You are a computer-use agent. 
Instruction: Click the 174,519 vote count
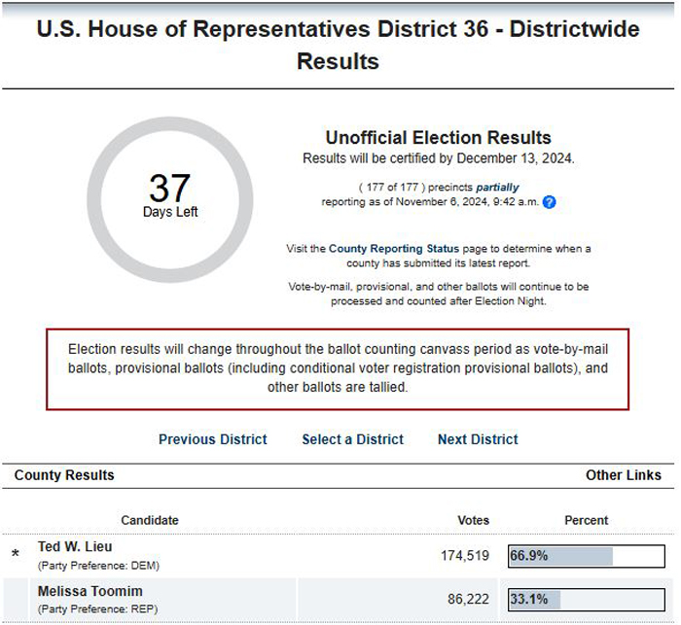point(465,556)
